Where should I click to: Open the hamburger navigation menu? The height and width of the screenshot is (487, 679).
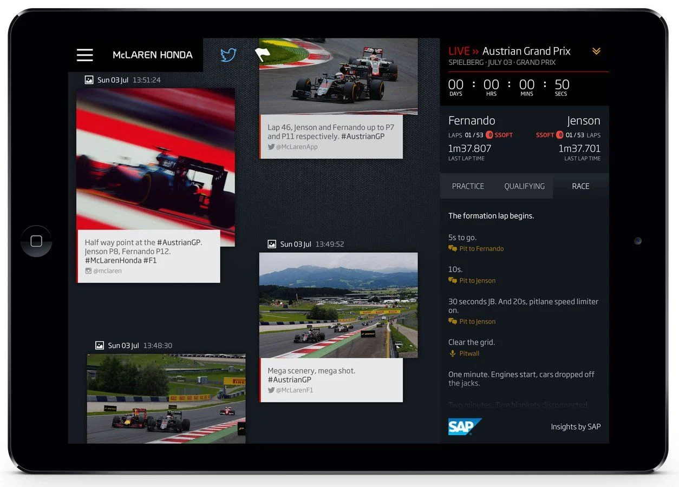[84, 55]
